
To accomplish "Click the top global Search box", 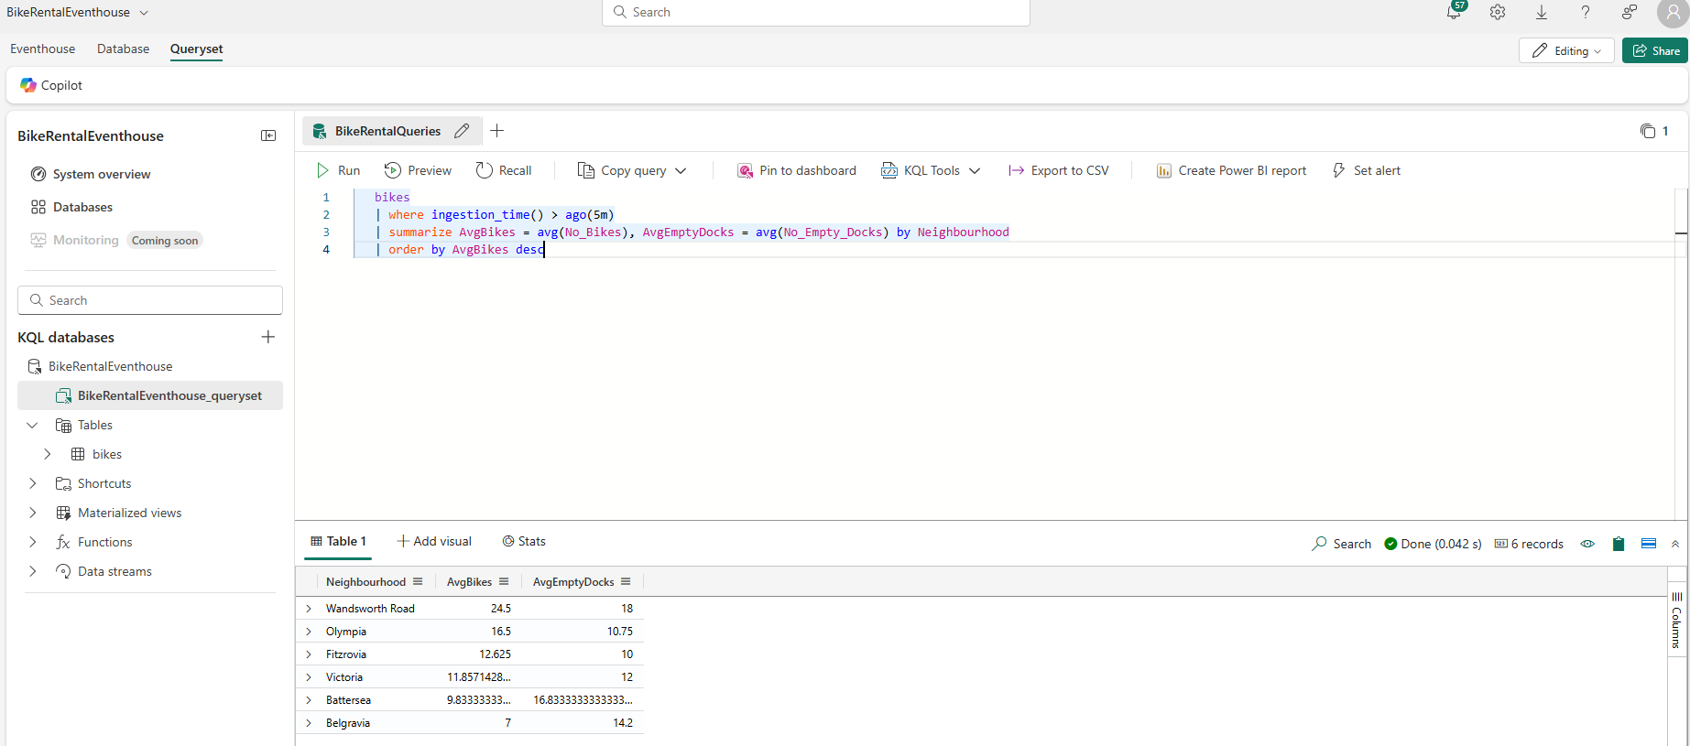I will pos(816,12).
